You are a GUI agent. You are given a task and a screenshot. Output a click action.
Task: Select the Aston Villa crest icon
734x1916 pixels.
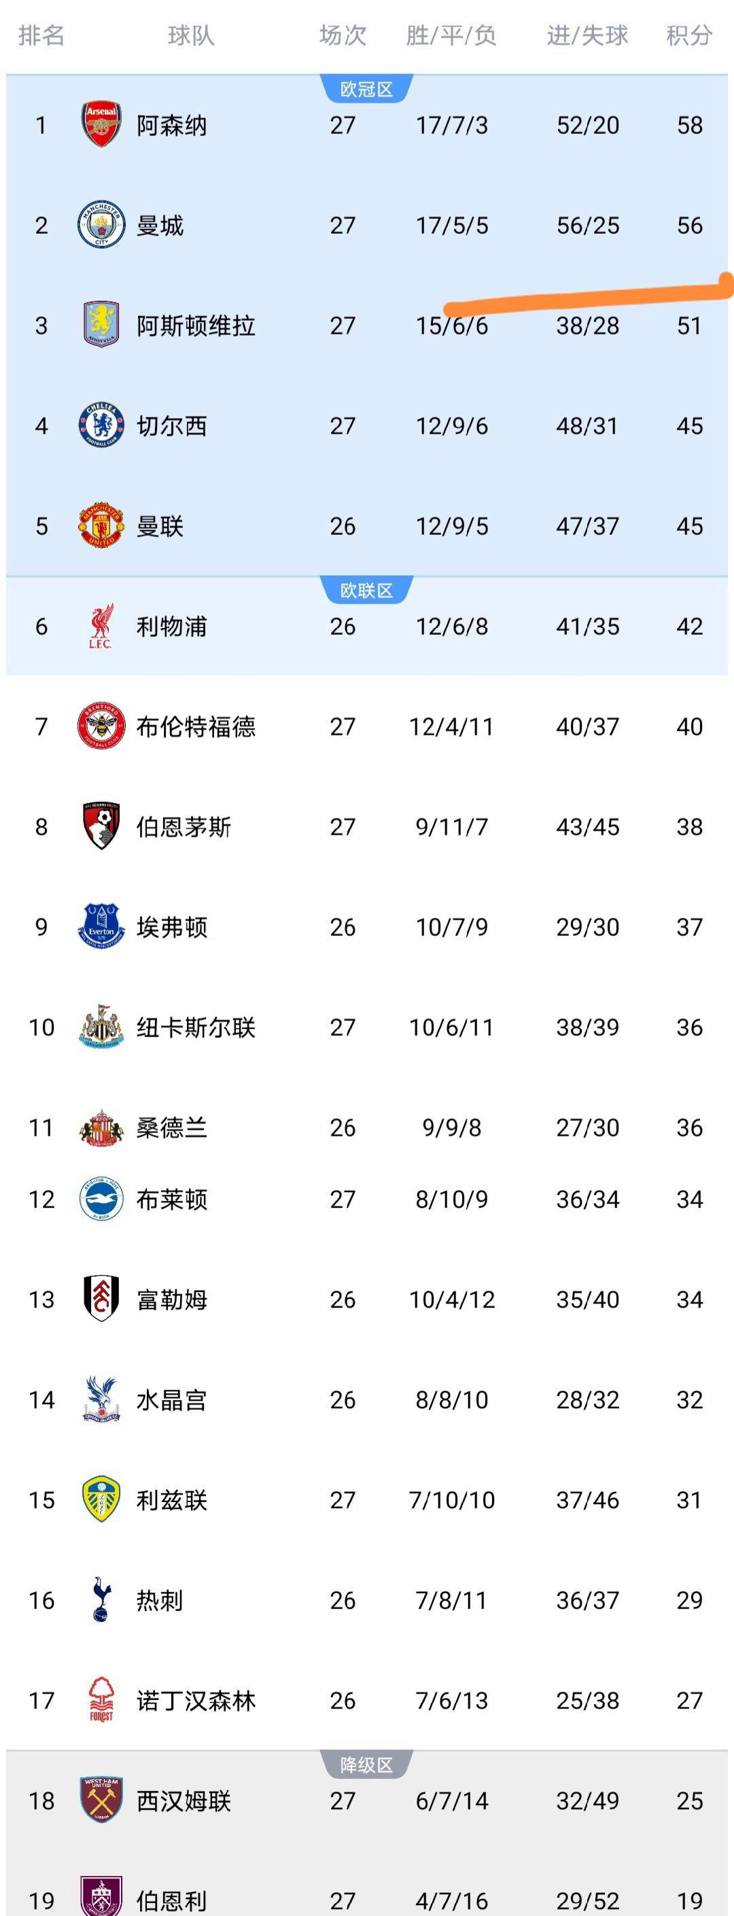101,325
